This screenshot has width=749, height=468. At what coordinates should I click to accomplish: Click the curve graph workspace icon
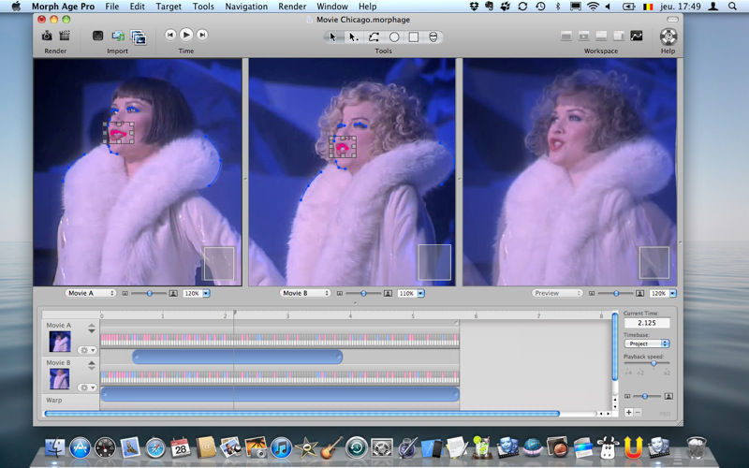(x=637, y=37)
